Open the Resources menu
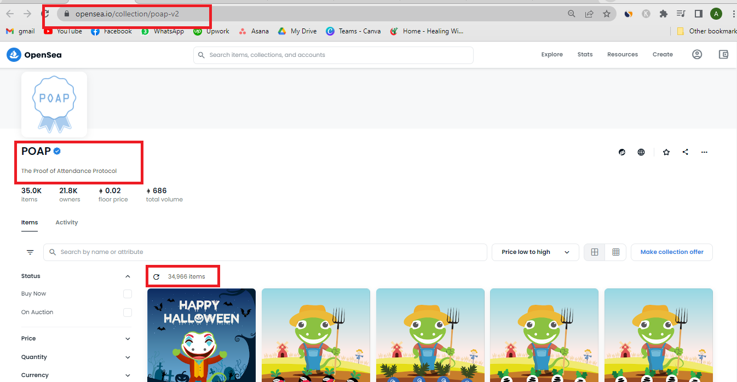This screenshot has height=382, width=737. tap(623, 54)
